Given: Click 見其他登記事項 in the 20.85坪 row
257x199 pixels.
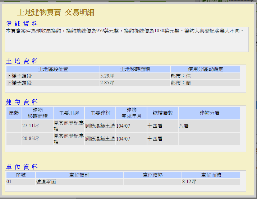Looking at the screenshot, I should pyautogui.click(x=69, y=139).
